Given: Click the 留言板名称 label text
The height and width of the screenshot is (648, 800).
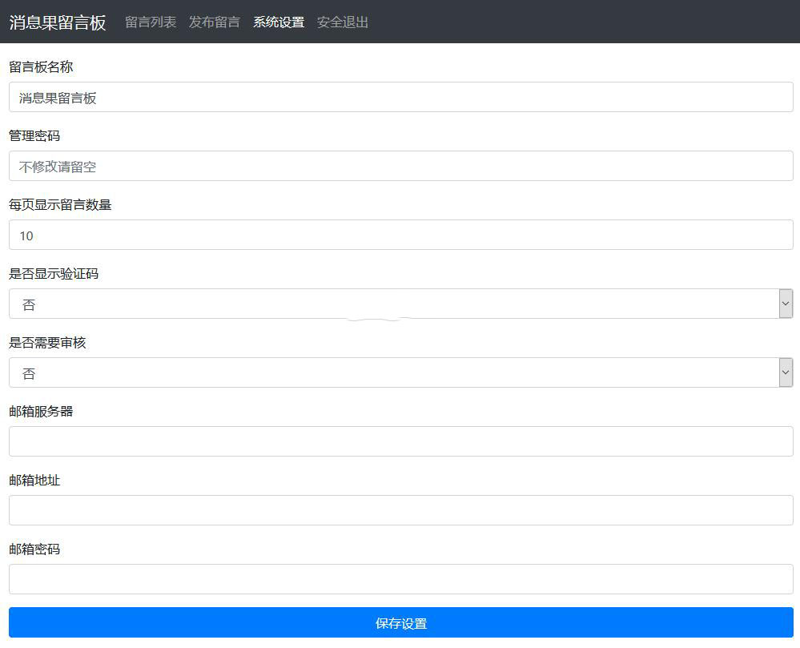Looking at the screenshot, I should 41,66.
